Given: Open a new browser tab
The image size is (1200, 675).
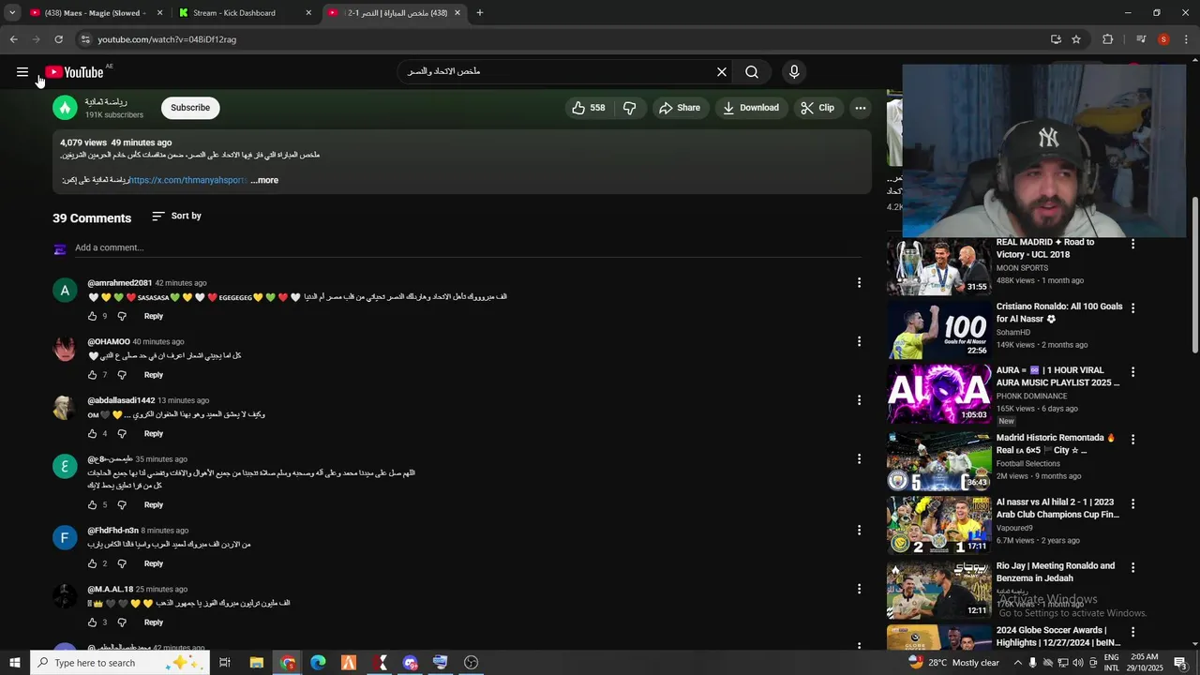Looking at the screenshot, I should click(x=480, y=13).
